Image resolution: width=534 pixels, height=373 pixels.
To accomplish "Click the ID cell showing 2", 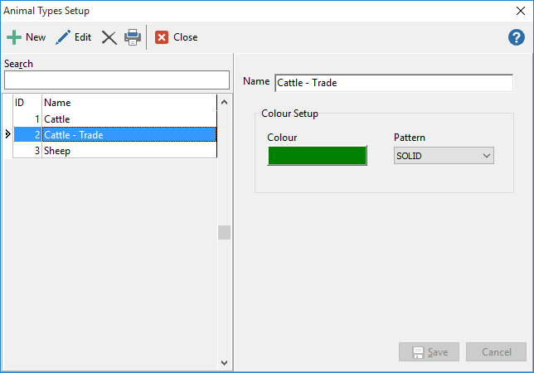I will point(27,134).
